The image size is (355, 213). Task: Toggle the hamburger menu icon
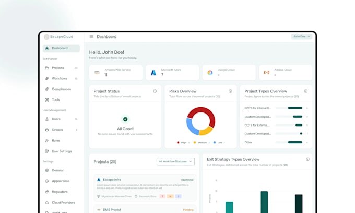(x=91, y=36)
